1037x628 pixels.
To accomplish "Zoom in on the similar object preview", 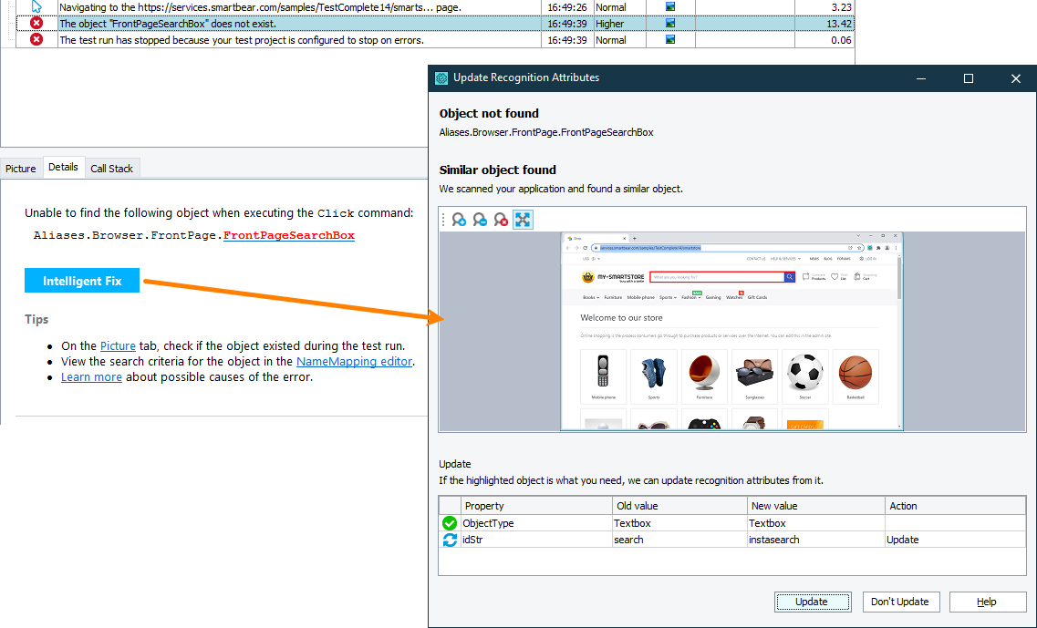I will [459, 220].
